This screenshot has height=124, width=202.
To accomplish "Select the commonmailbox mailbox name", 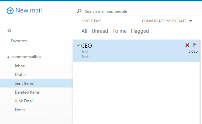I will pyautogui.click(x=26, y=57).
